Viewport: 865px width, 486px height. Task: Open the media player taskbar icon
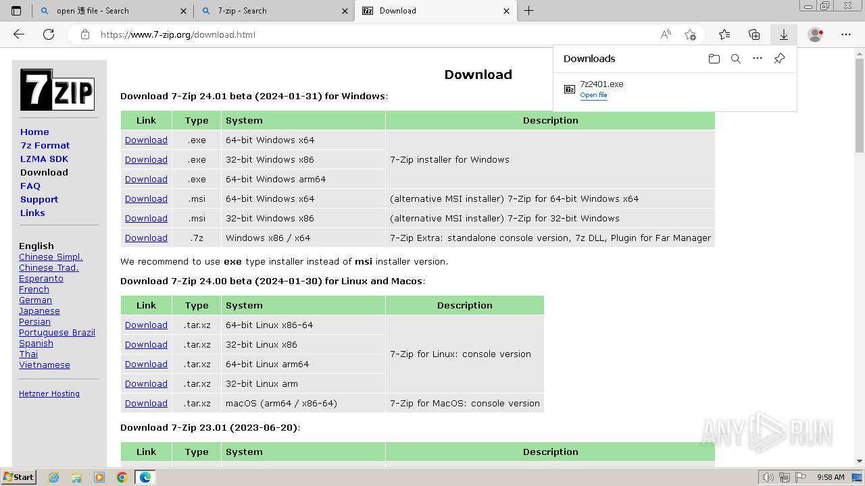click(x=99, y=477)
